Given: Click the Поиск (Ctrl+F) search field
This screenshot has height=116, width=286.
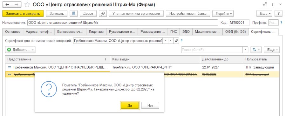Looking at the screenshot, I should pos(212,50).
